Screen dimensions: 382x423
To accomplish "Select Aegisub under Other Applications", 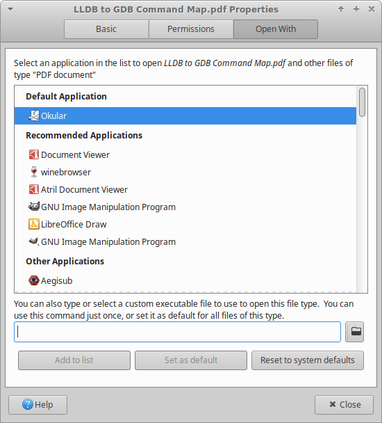I will point(185,281).
